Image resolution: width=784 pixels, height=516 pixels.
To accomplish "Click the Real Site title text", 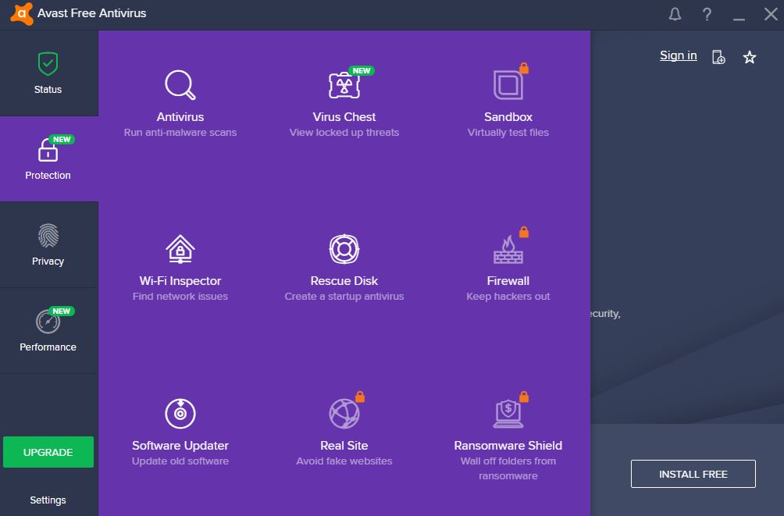I will (344, 446).
